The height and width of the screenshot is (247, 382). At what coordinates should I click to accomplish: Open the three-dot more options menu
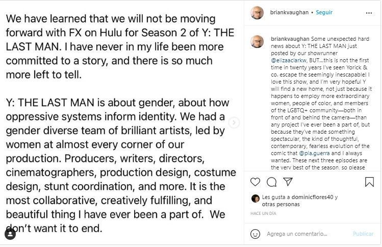coord(370,13)
